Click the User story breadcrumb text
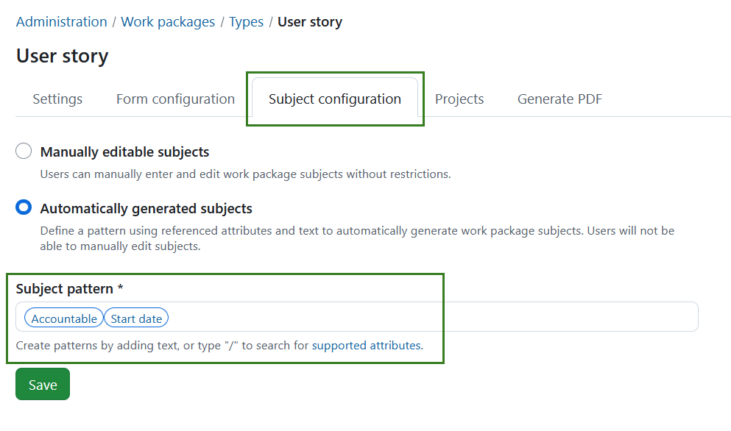The image size is (731, 431). point(309,21)
